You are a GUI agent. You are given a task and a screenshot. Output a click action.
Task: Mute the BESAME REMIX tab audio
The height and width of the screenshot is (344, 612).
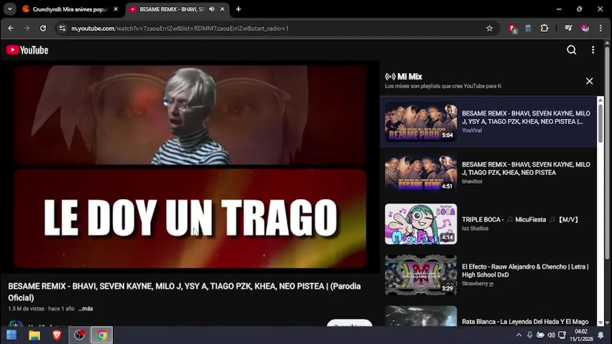pos(212,9)
